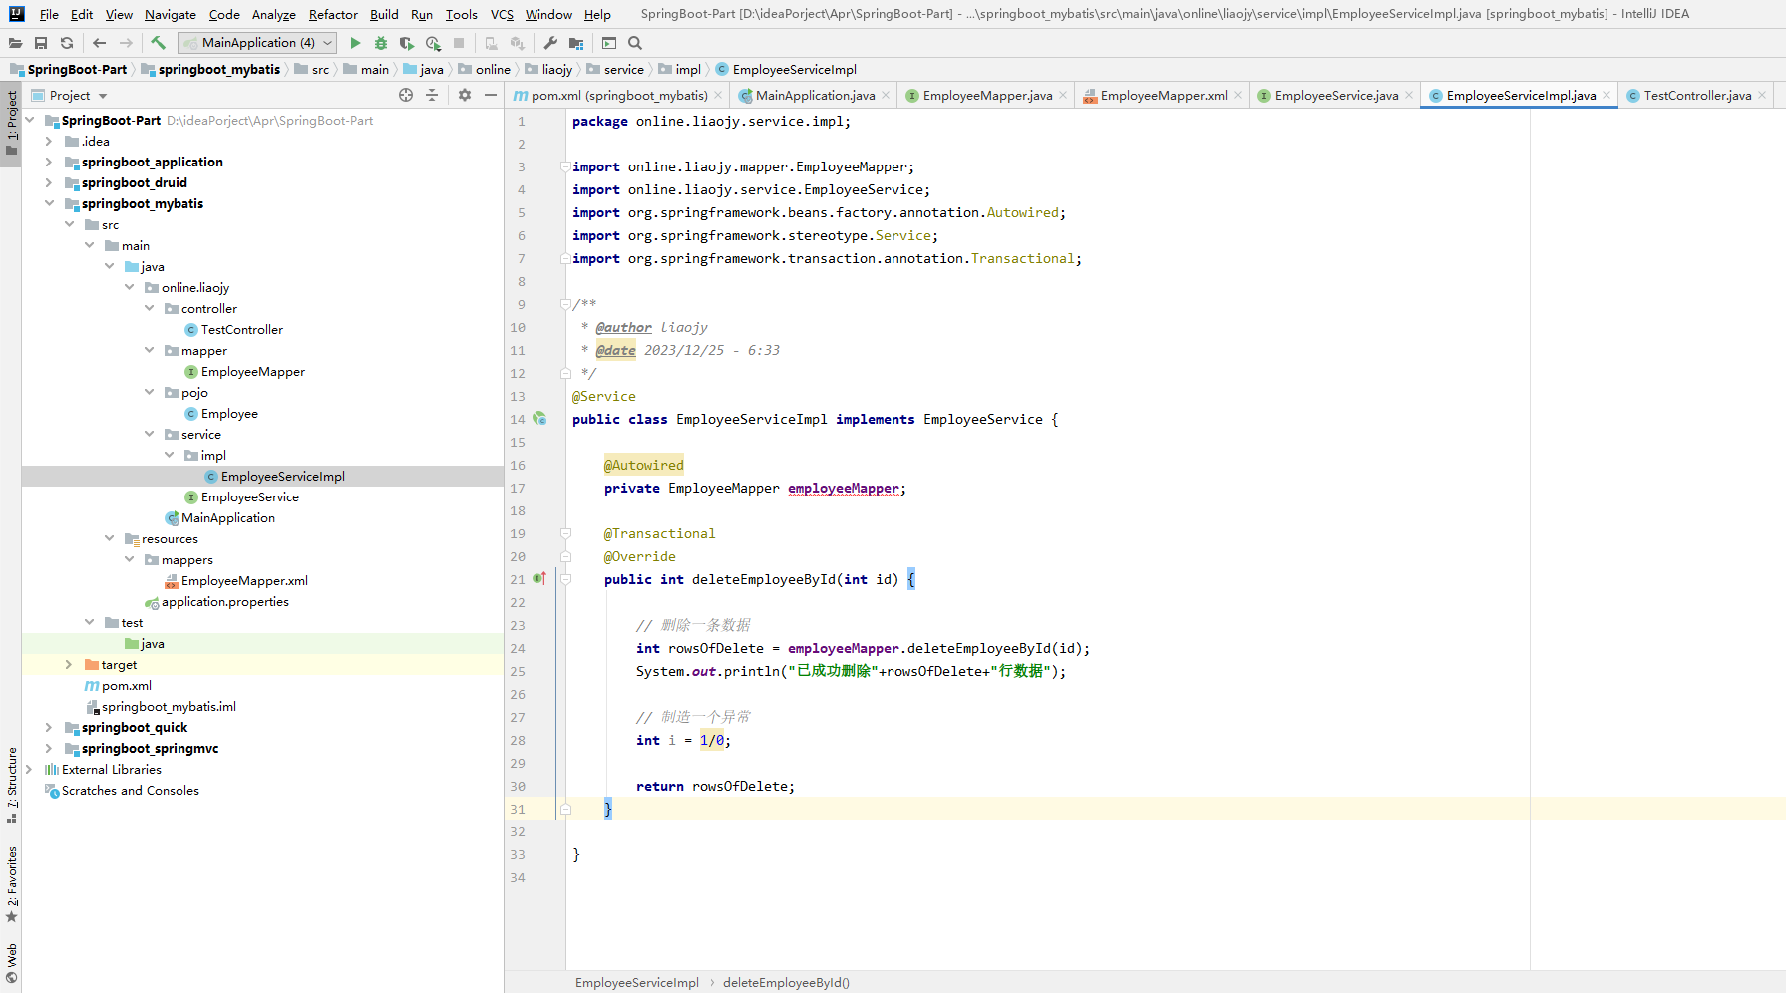Click the Project panel gear options icon
Screen dimensions: 1786x993
[464, 95]
